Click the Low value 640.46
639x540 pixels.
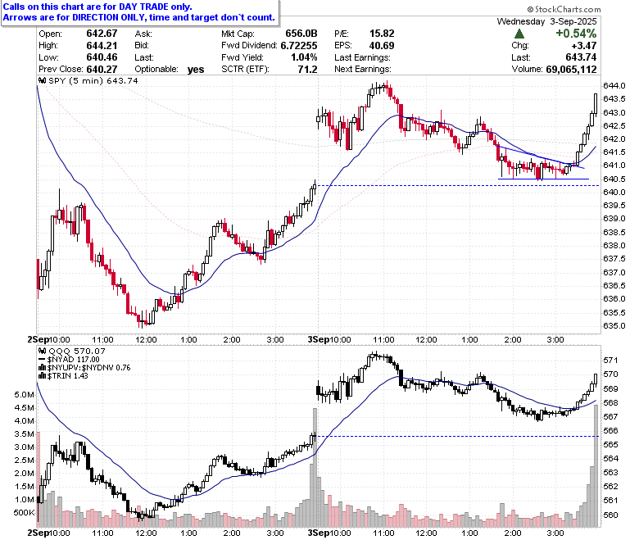(x=102, y=57)
